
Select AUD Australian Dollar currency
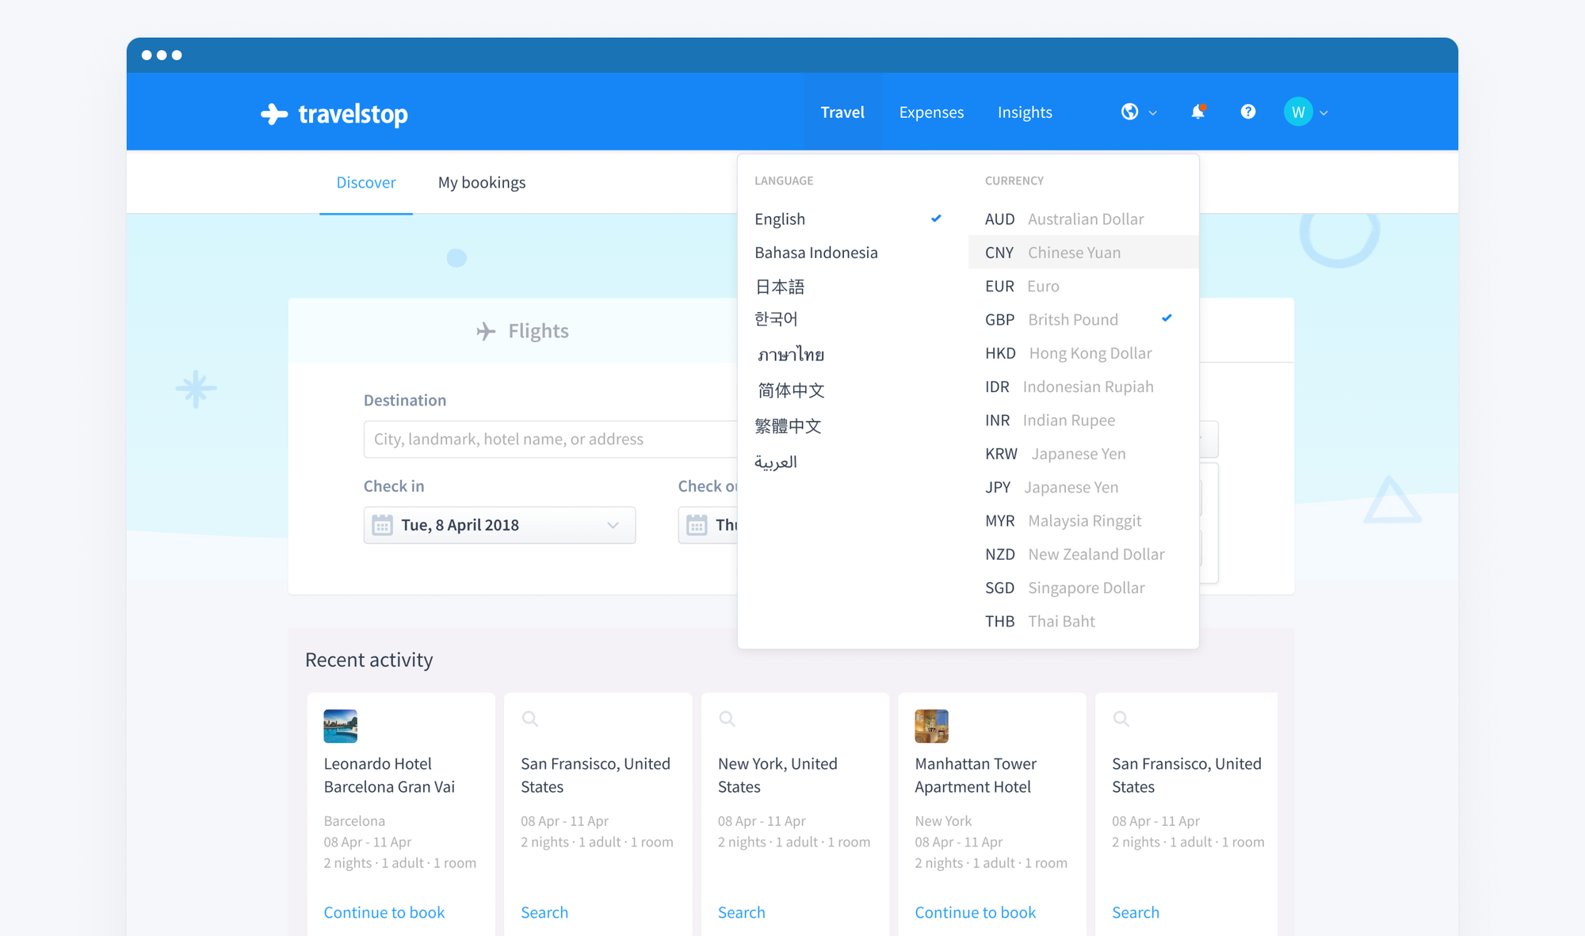[1083, 219]
